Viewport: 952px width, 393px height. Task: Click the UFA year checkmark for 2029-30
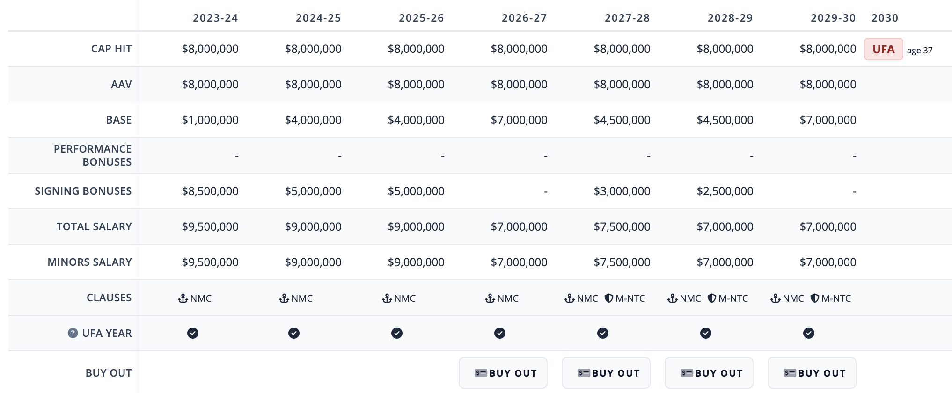tap(809, 333)
